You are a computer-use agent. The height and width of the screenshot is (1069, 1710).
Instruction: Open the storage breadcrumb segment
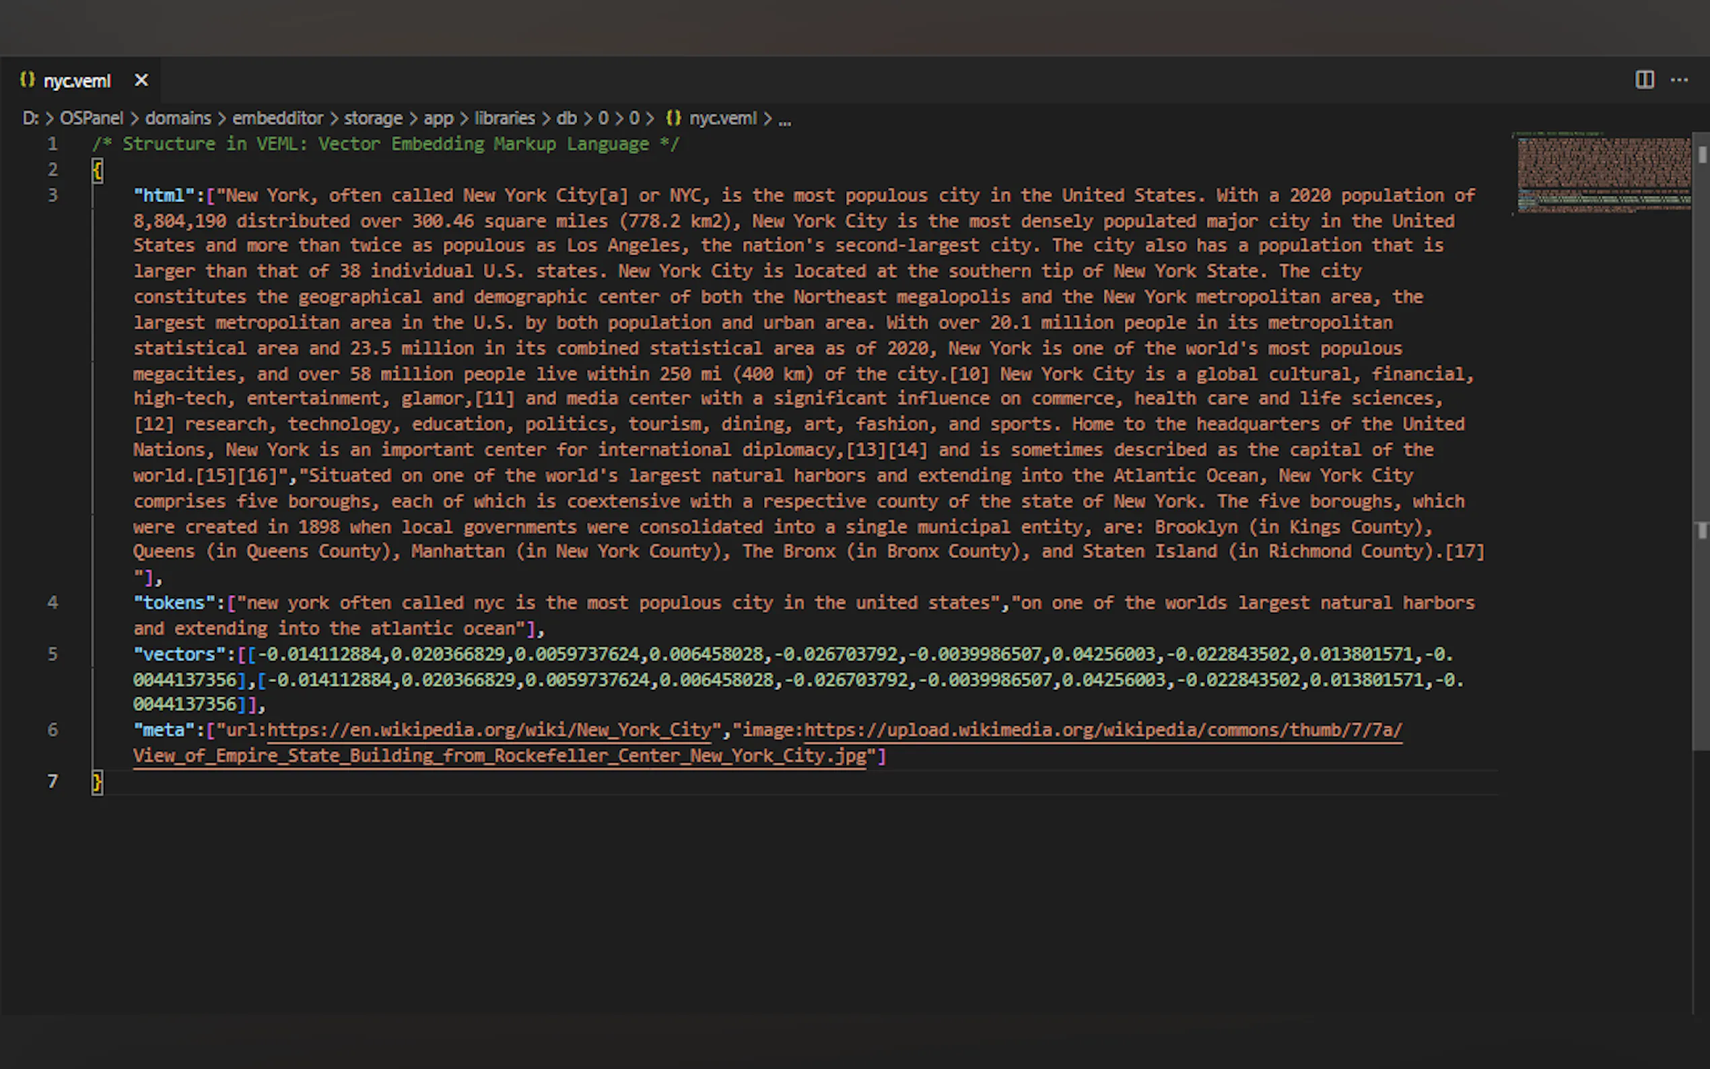coord(372,118)
